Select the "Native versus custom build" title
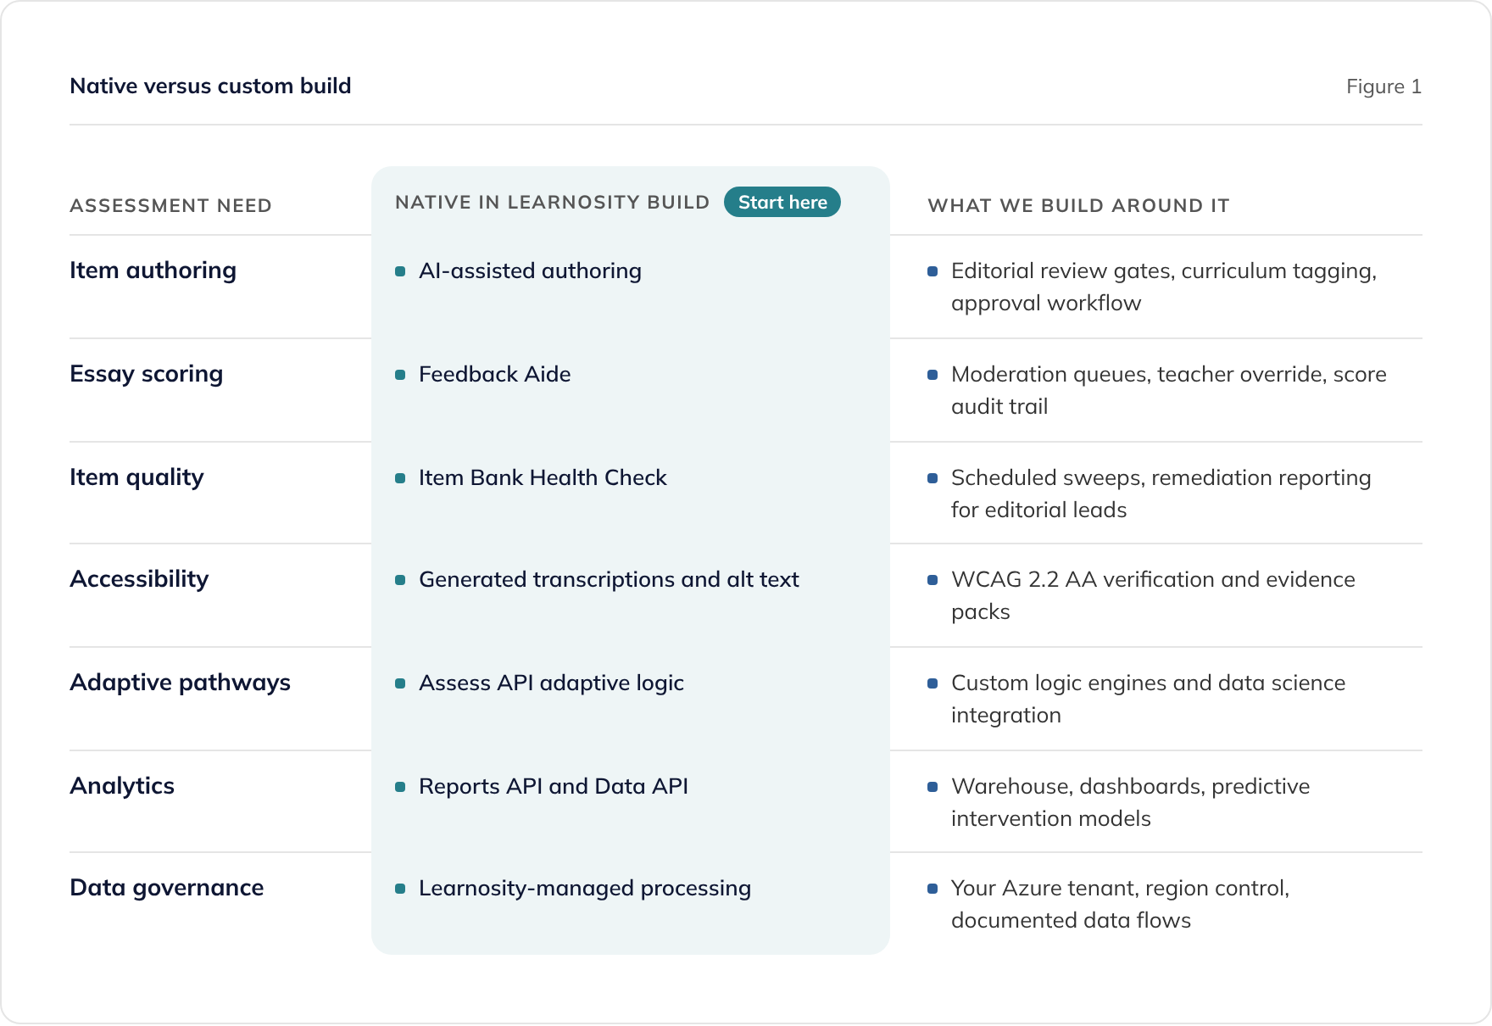This screenshot has height=1026, width=1492. 210,86
